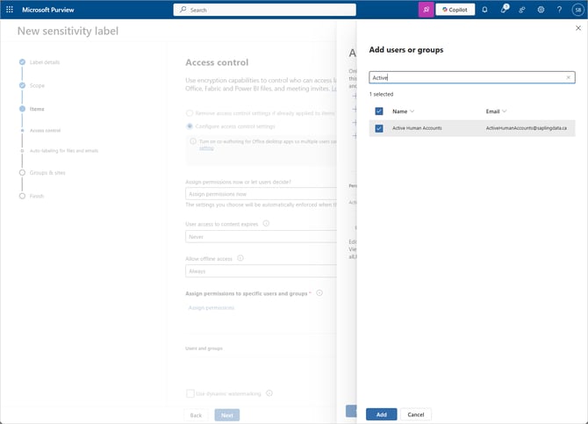The height and width of the screenshot is (424, 588).
Task: Sort by the Name column header
Action: 403,111
